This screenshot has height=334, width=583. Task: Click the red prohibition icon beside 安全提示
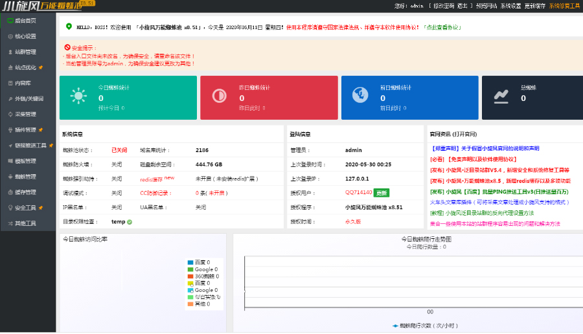coord(67,47)
